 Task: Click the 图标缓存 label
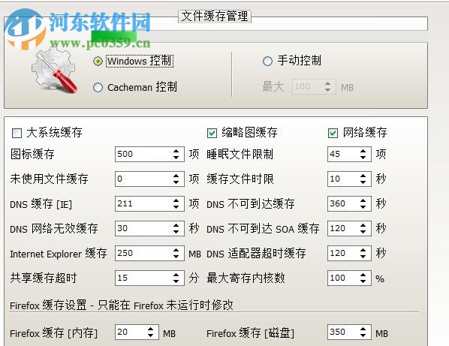(32, 155)
